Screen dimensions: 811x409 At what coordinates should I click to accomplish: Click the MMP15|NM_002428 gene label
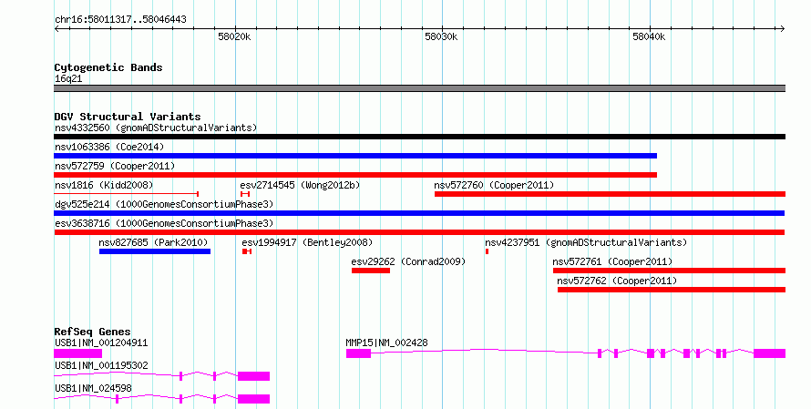[x=386, y=343]
